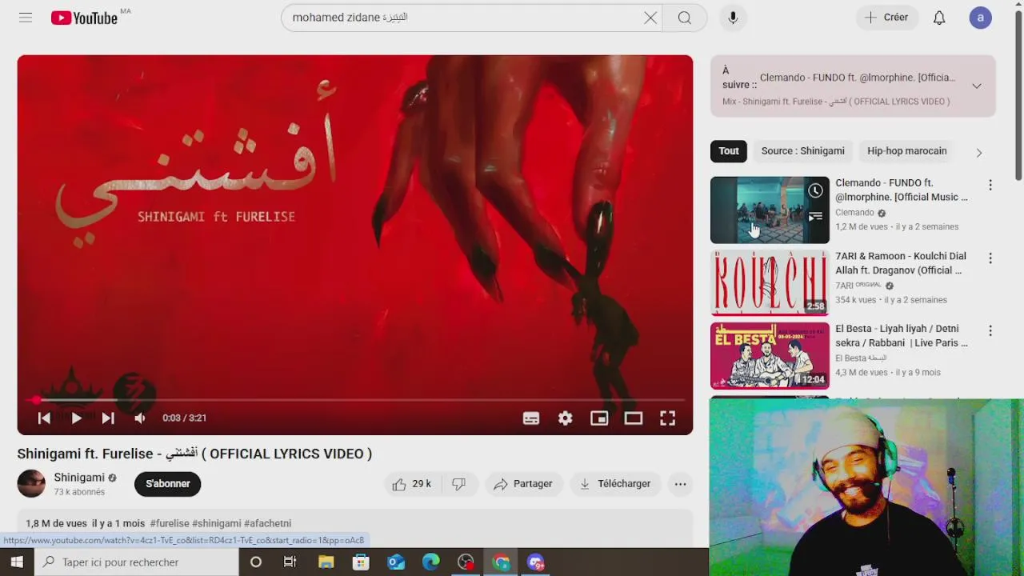Switch to miniplayer mode
Image resolution: width=1024 pixels, height=576 pixels.
click(599, 418)
